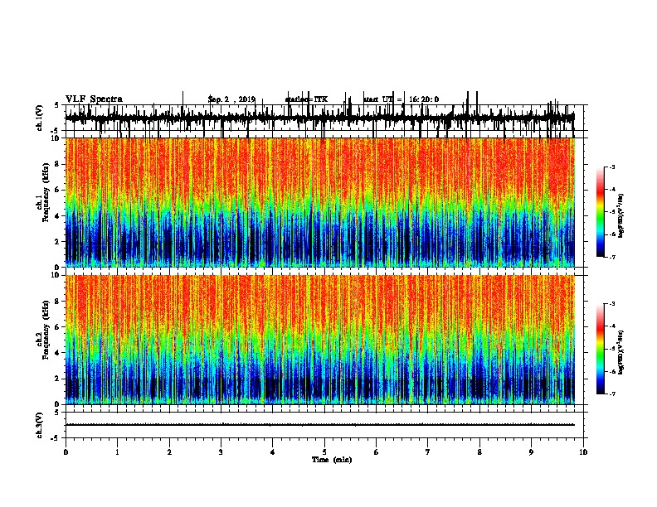This screenshot has height=507, width=657.
Task: Click the ch.1 frequency tick label '8'
Action: coord(57,164)
